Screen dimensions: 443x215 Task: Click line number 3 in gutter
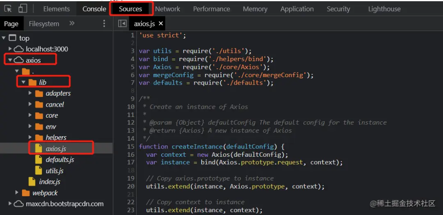coord(132,51)
